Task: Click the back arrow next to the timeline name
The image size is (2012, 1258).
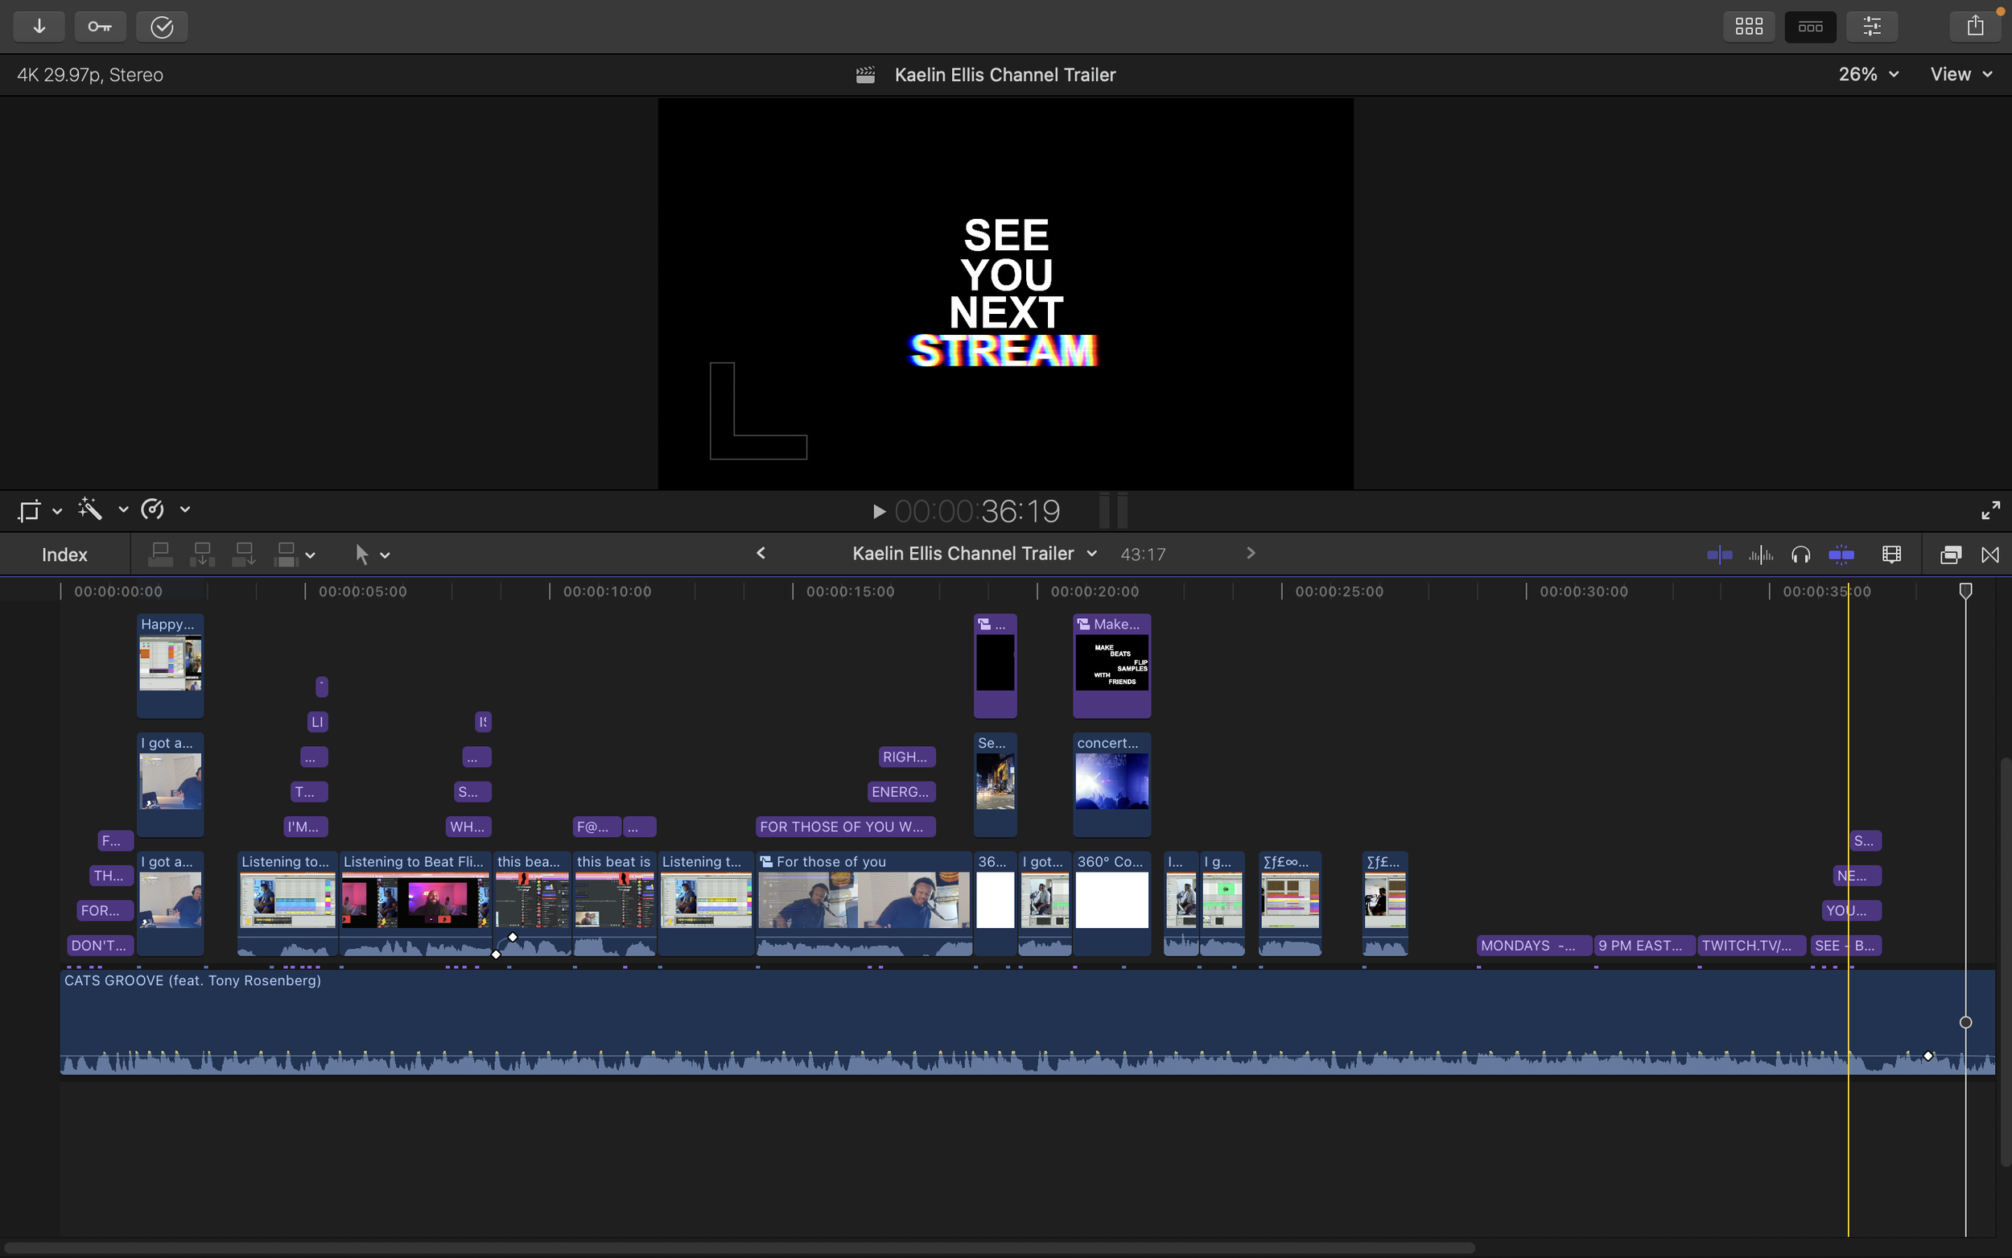Action: (761, 552)
